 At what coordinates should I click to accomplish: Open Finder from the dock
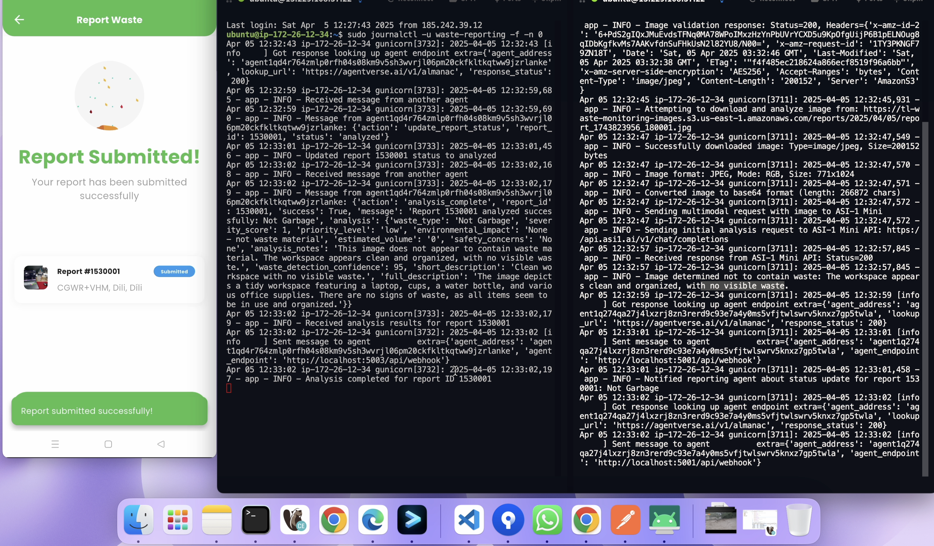(139, 520)
